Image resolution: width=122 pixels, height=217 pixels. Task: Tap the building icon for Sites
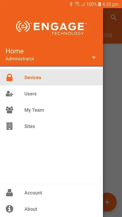coord(9,126)
